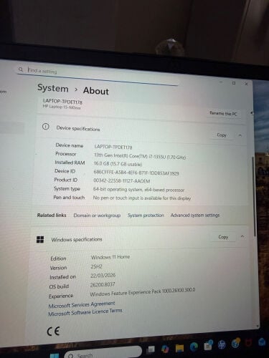
Task: Launch Microsoft Edge from the taskbar
Action: tap(194, 347)
